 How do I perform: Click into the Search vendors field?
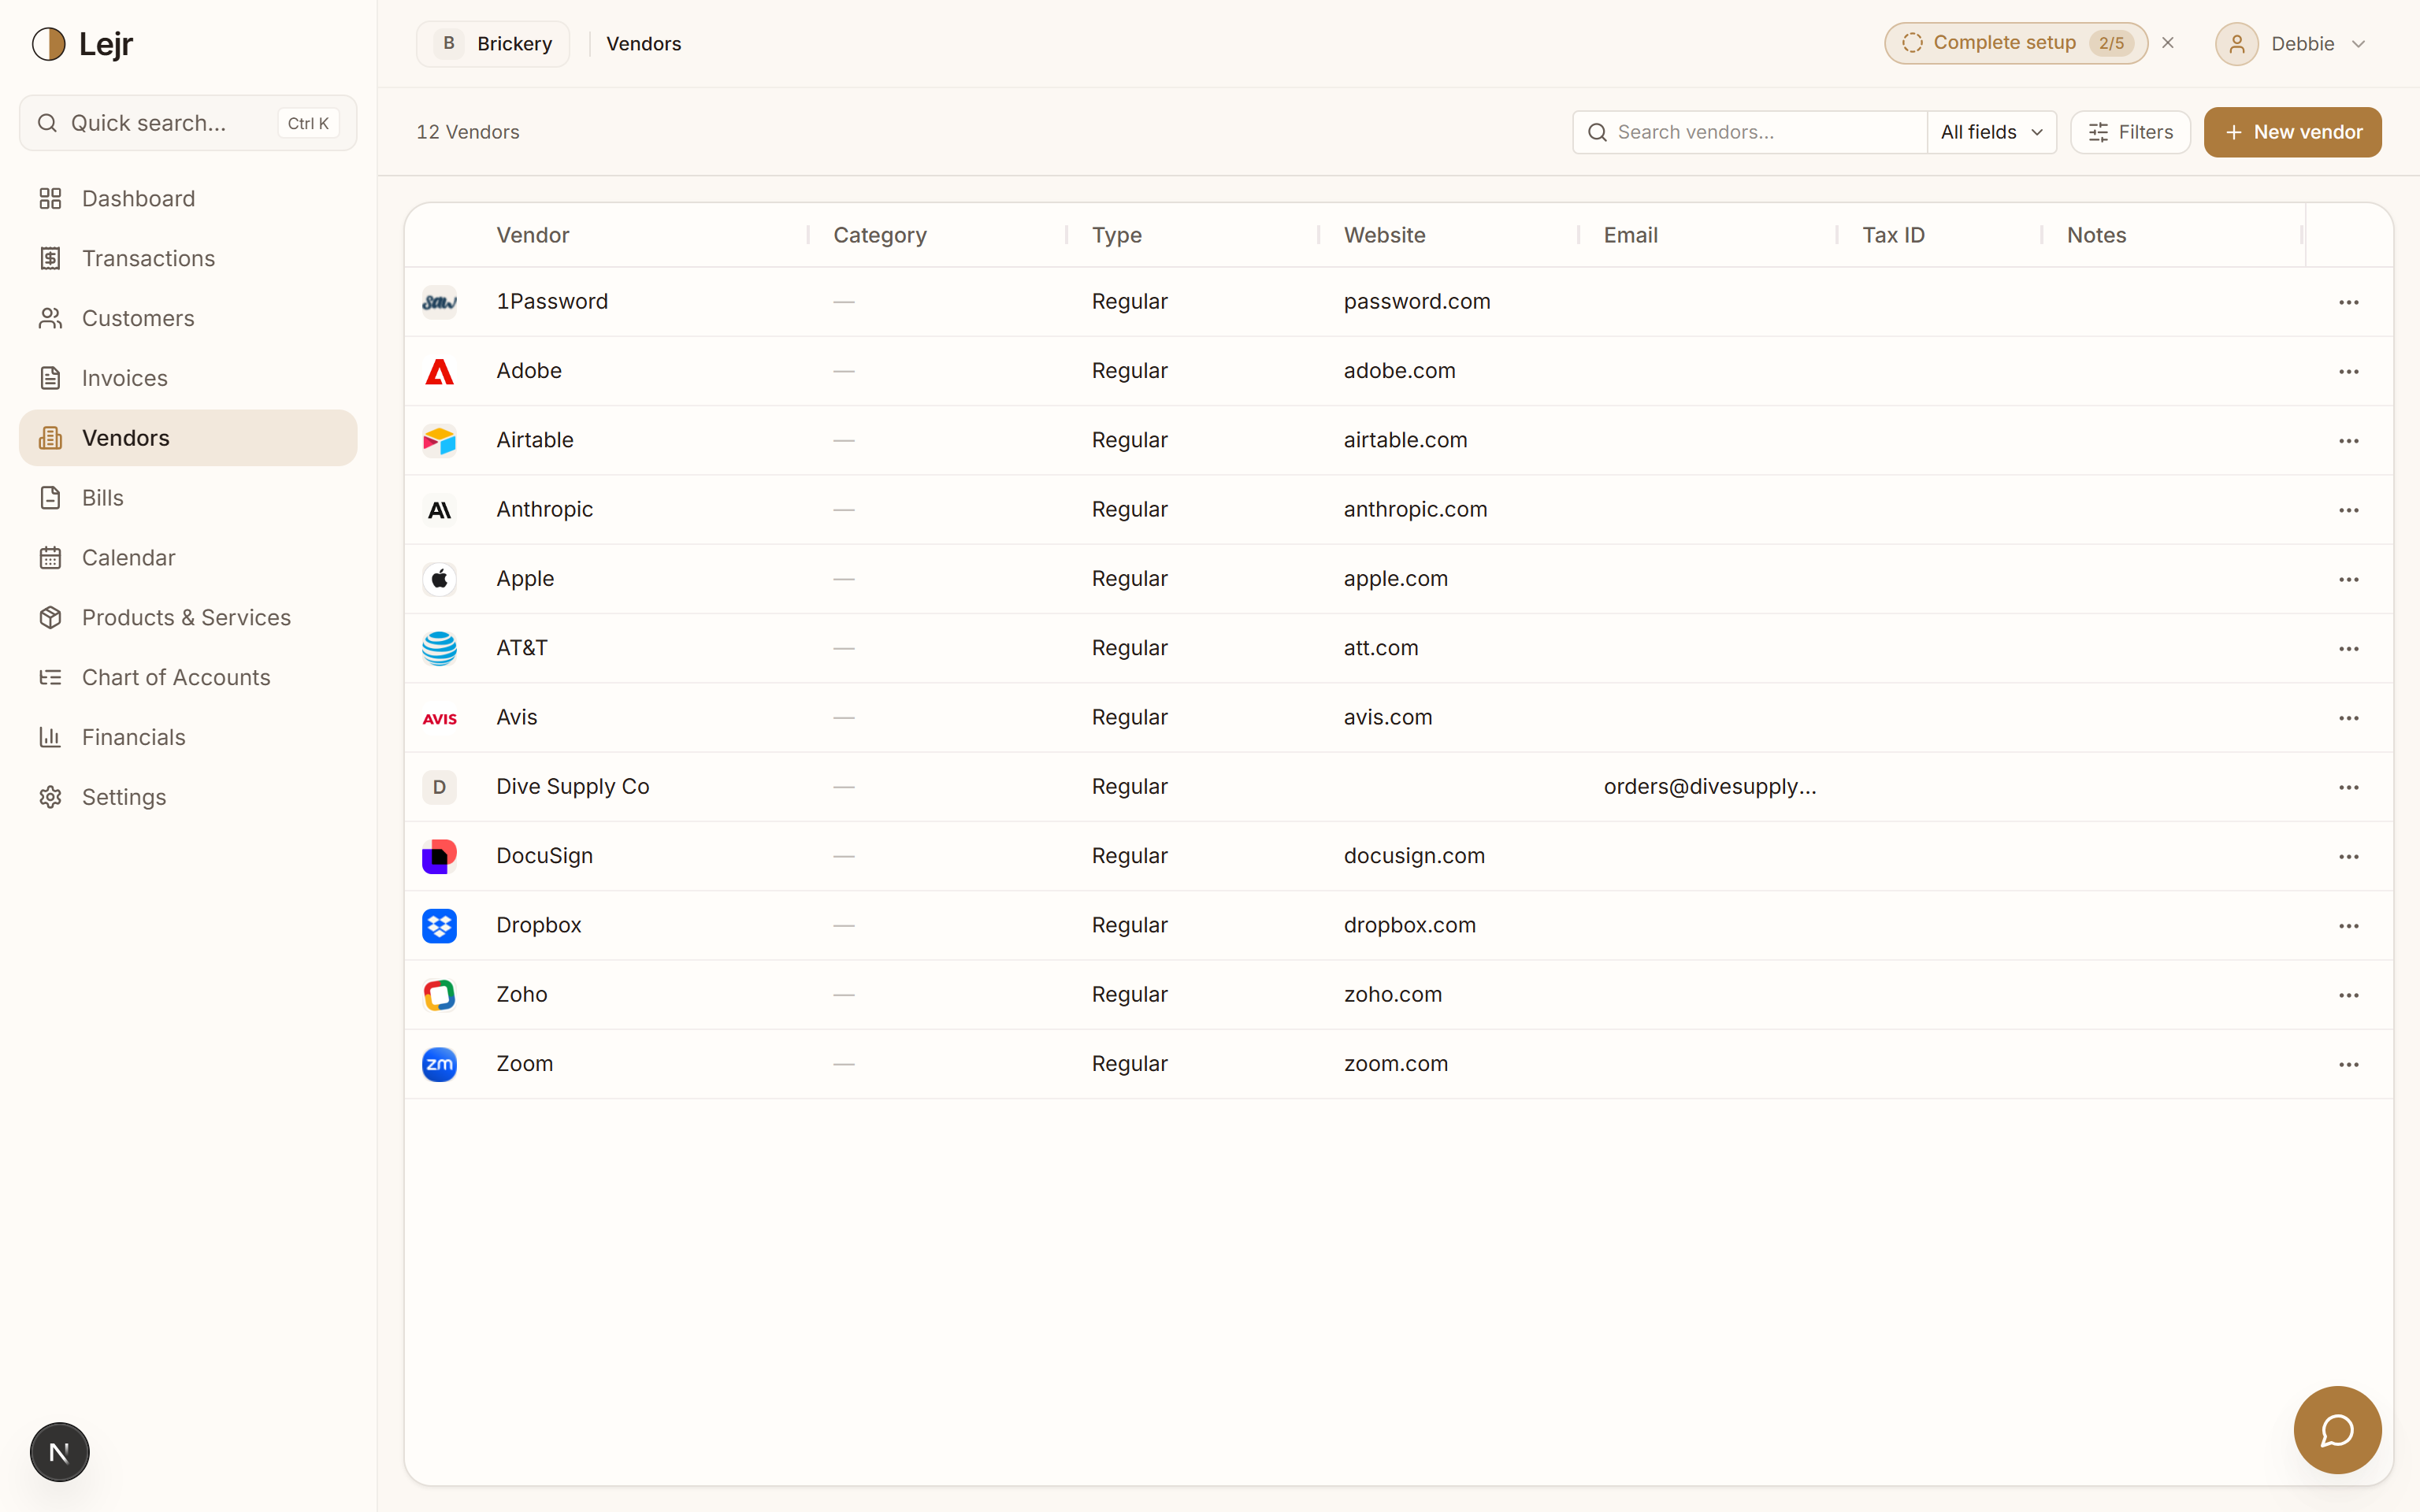pos(1750,132)
